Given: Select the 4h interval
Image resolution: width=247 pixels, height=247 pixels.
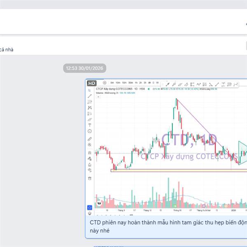Looking at the screenshot, I should pyautogui.click(x=149, y=83).
